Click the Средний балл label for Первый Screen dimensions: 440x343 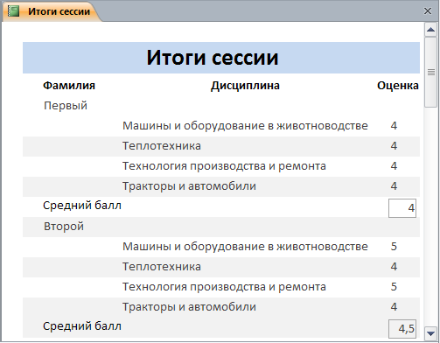[82, 206]
